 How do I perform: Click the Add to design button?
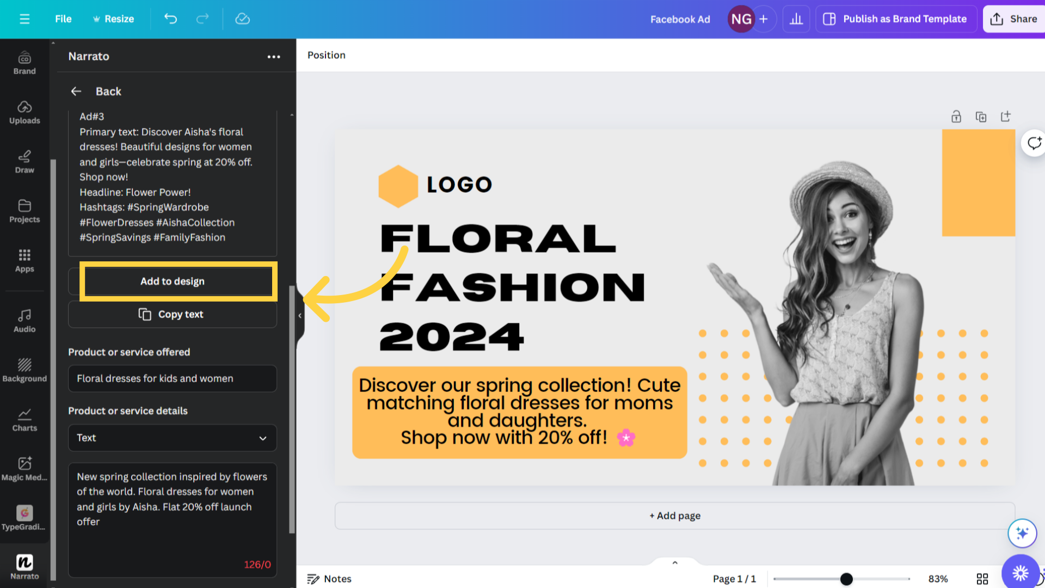[172, 281]
